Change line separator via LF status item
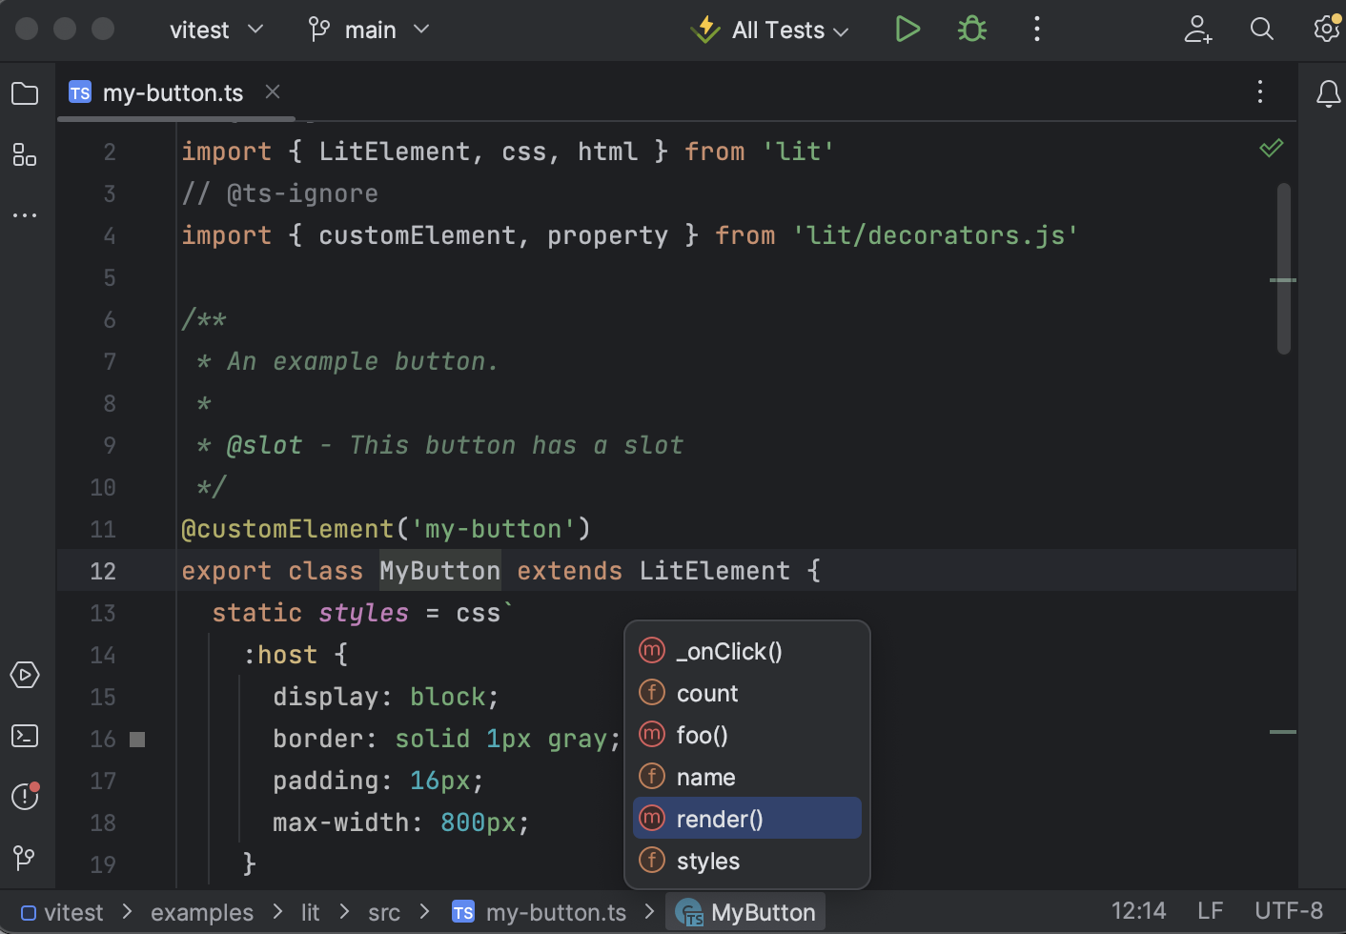Viewport: 1346px width, 934px height. coord(1210,910)
